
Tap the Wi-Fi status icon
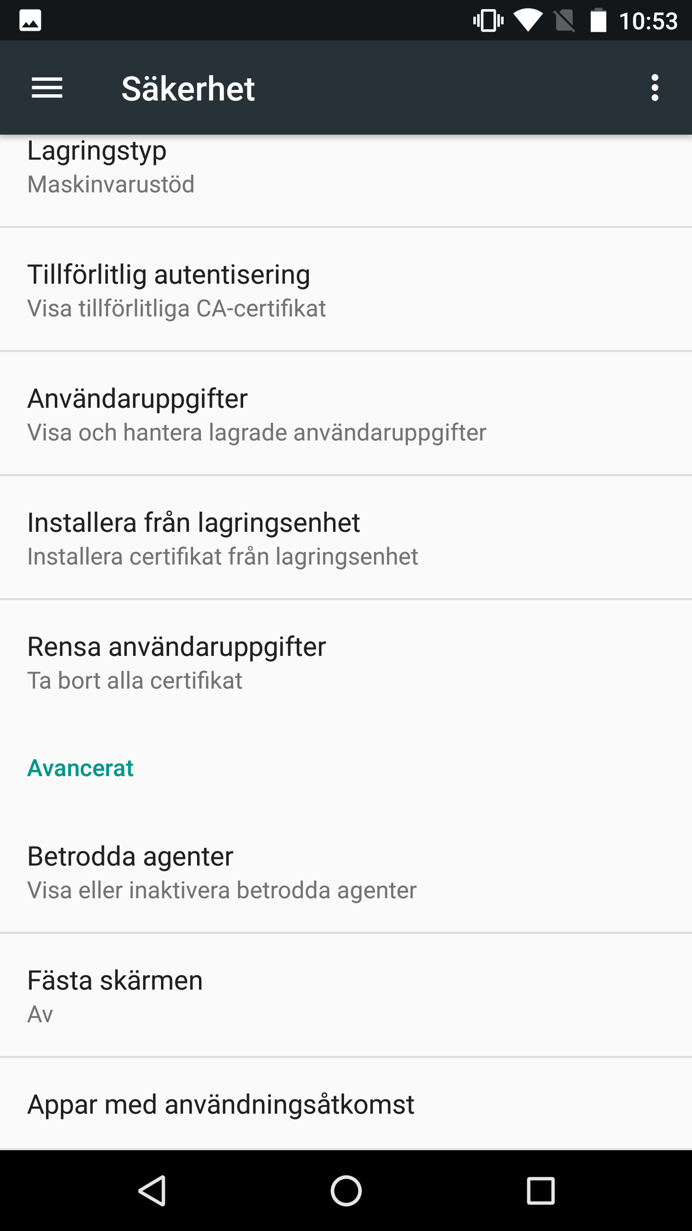click(x=528, y=21)
